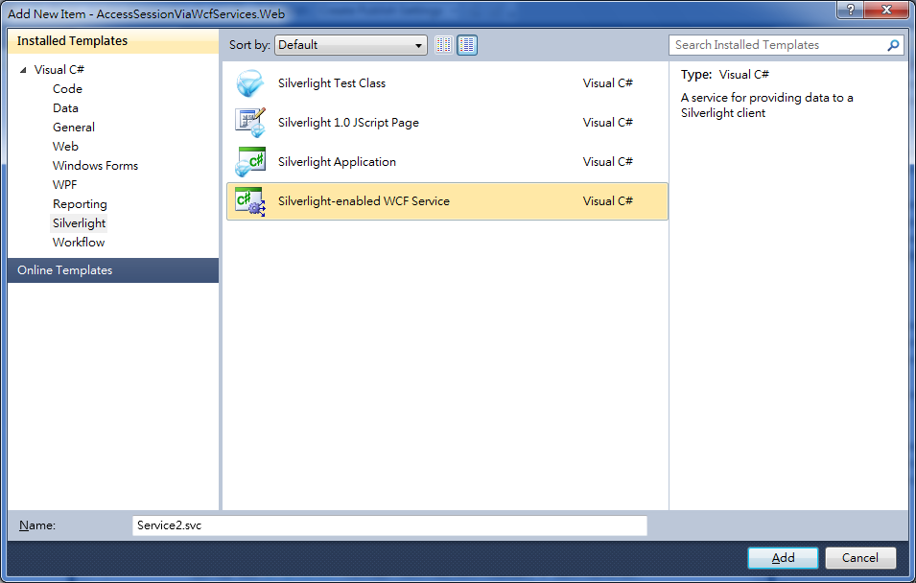Select the Workflow category

79,243
